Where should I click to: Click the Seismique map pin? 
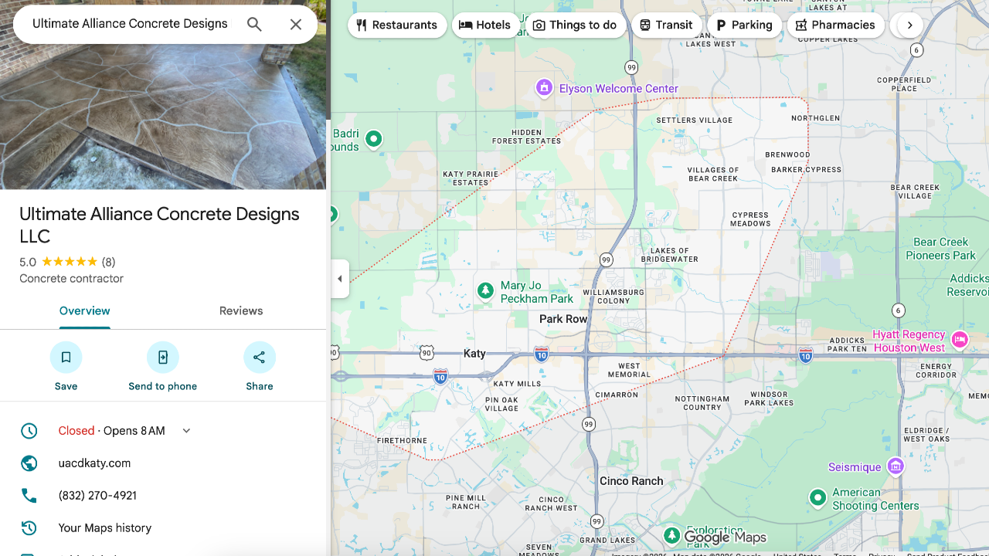click(896, 466)
